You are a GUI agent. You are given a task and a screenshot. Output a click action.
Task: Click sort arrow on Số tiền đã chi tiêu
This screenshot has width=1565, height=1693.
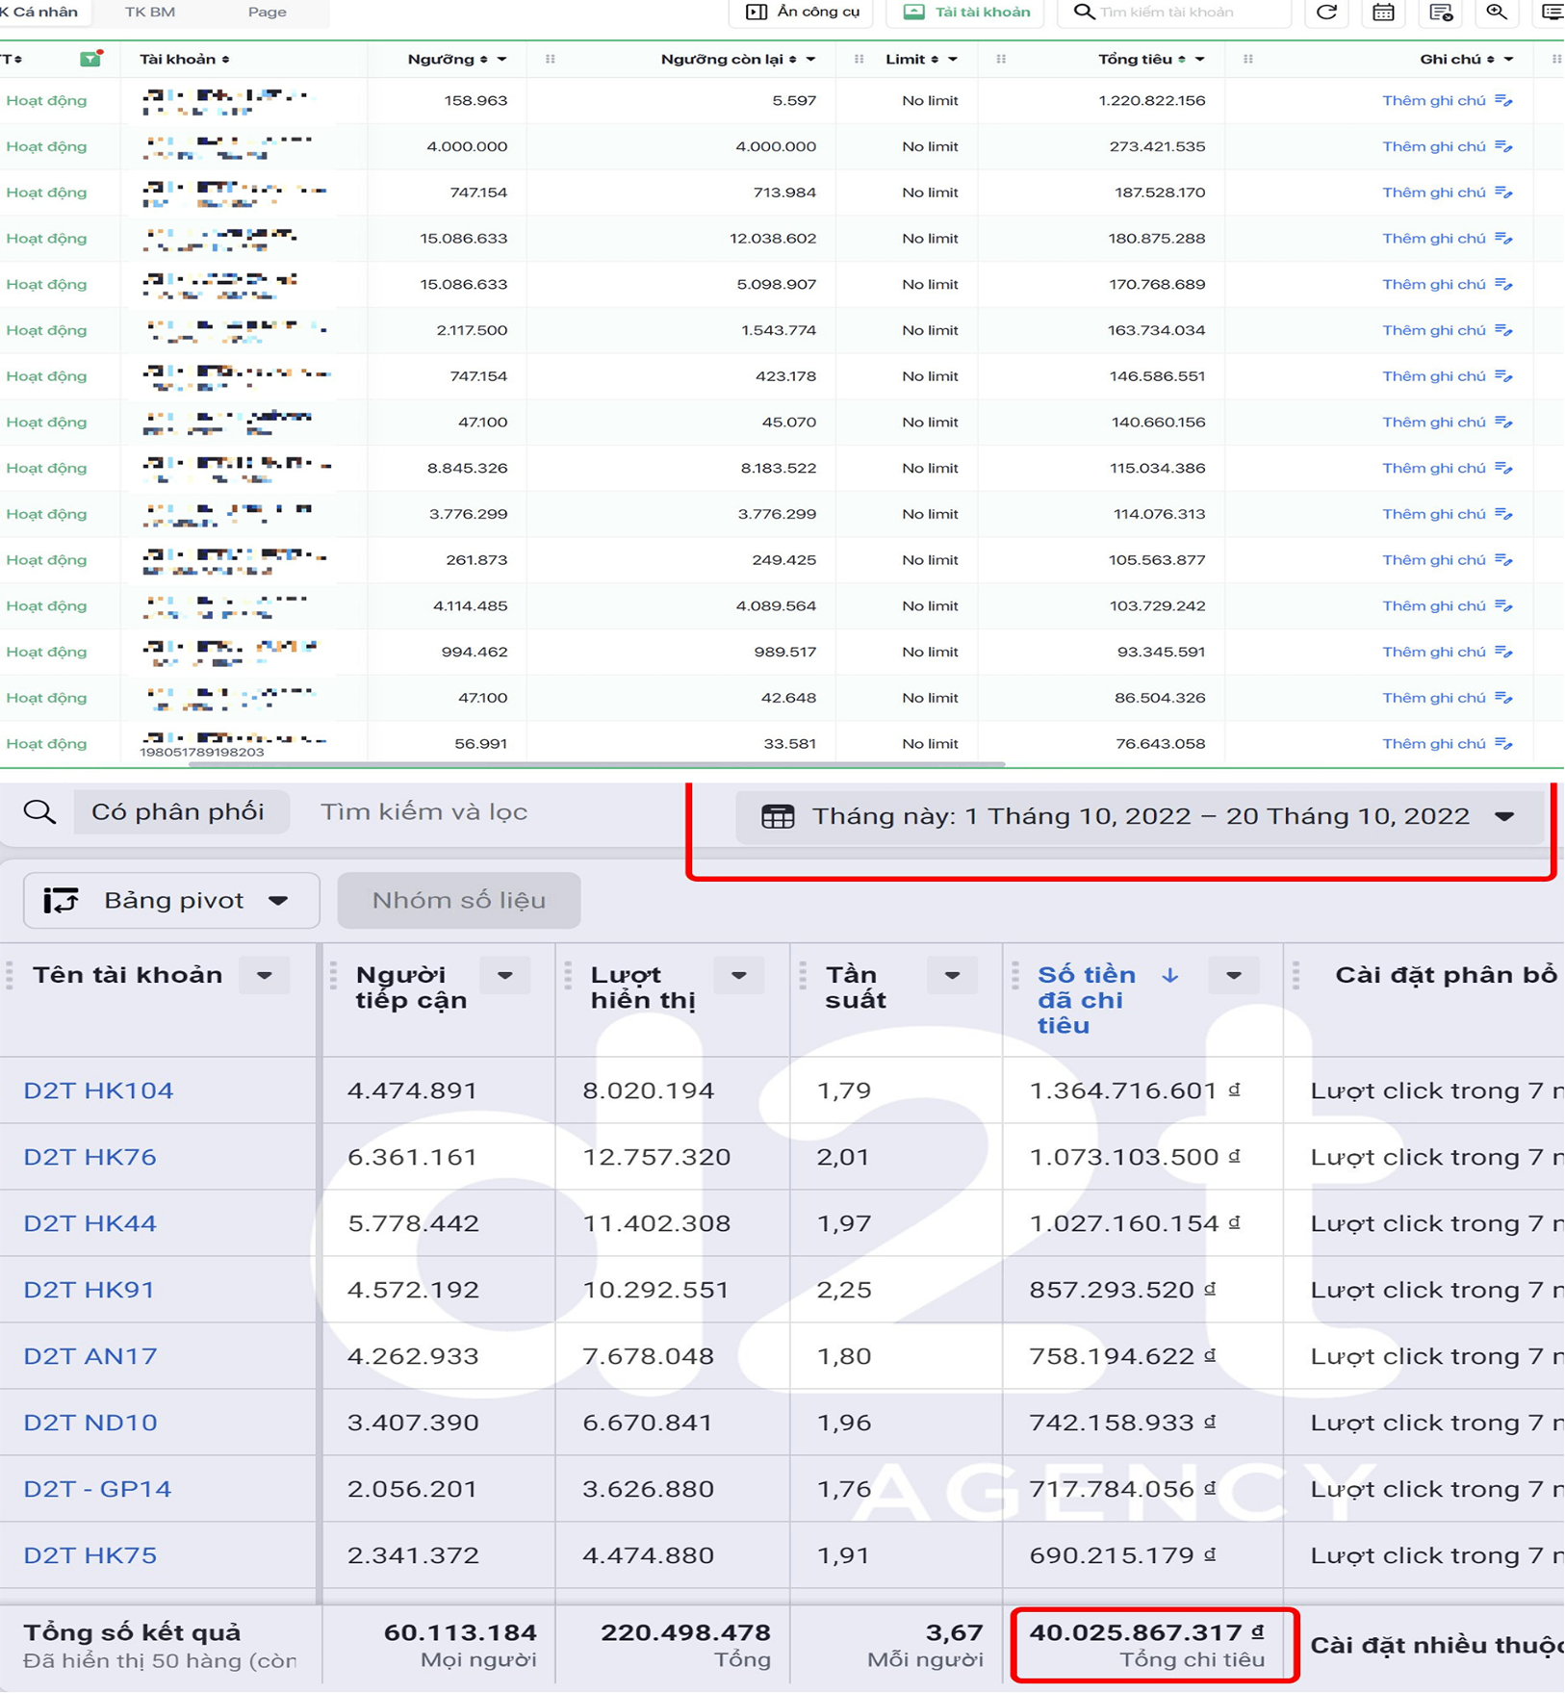[x=1169, y=976]
